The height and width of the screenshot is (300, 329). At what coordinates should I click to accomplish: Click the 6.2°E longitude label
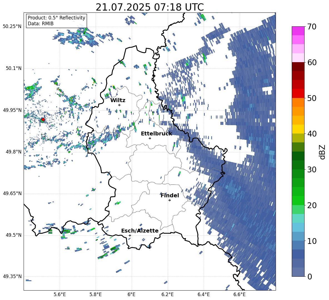click(168, 295)
